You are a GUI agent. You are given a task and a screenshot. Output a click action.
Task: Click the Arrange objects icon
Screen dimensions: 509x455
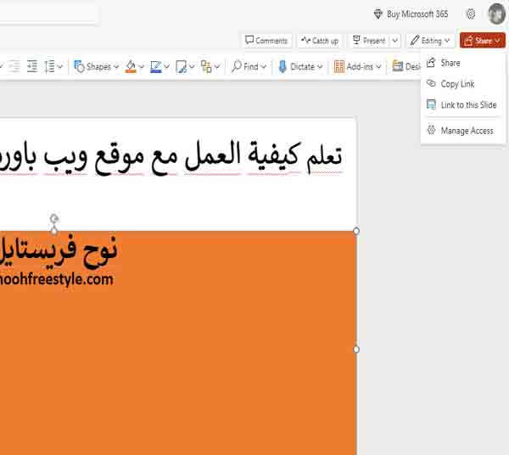click(206, 66)
